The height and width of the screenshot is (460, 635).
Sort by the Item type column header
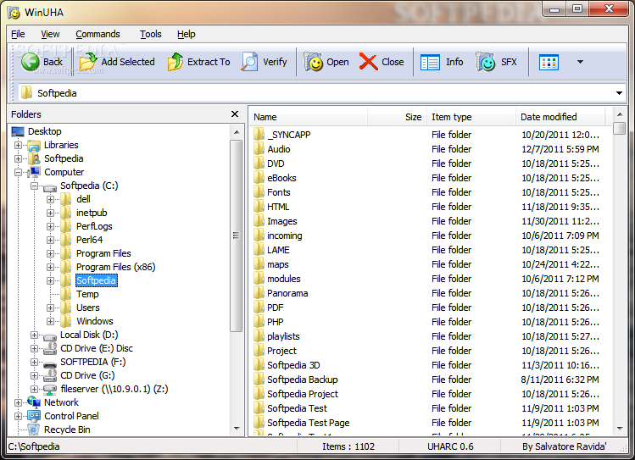click(x=471, y=117)
